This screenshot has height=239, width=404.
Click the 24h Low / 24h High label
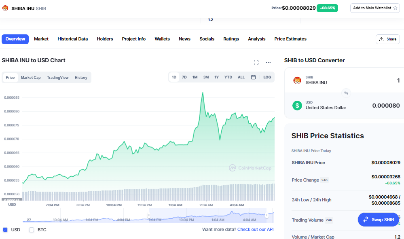coord(311,200)
